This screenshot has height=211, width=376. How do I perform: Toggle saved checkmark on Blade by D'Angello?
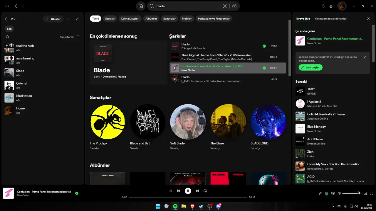click(x=264, y=46)
